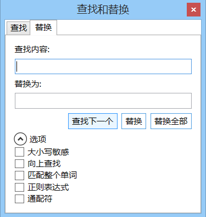
Task: Switch to the 查找 tab
Action: 19,28
